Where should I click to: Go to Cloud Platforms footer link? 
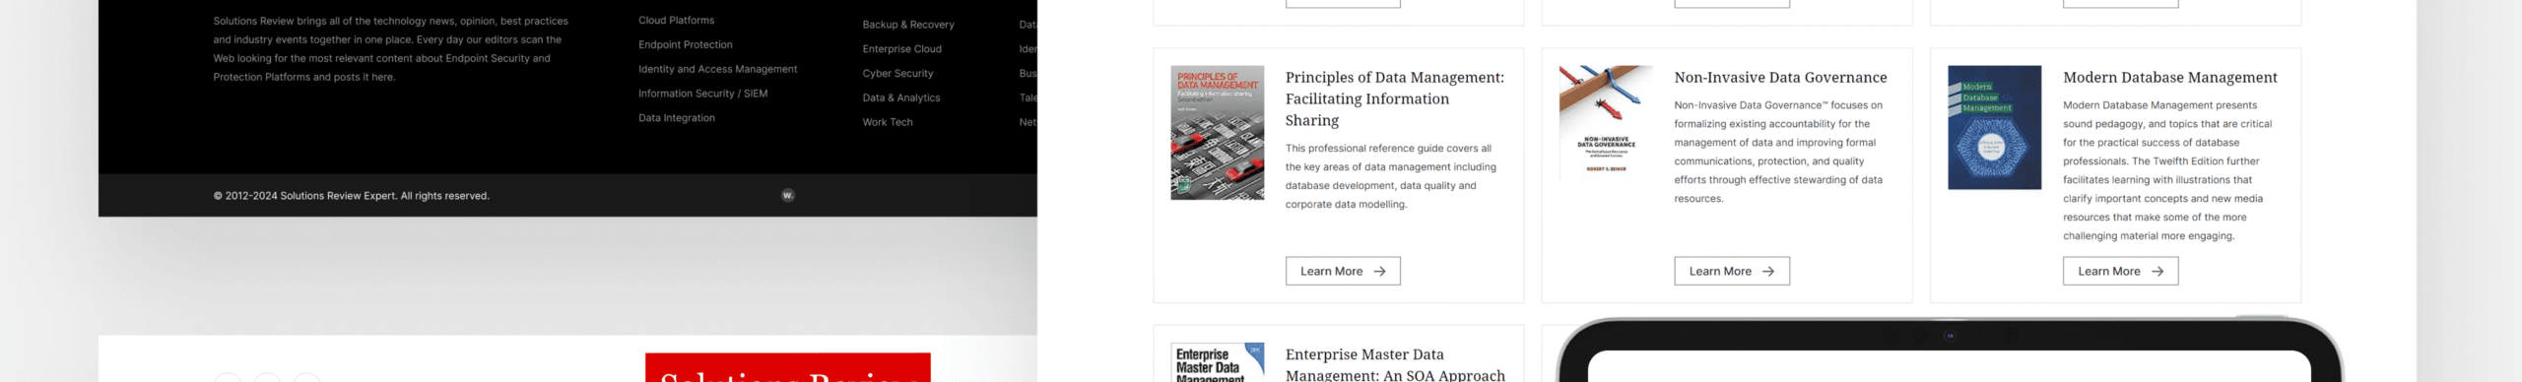click(x=677, y=21)
